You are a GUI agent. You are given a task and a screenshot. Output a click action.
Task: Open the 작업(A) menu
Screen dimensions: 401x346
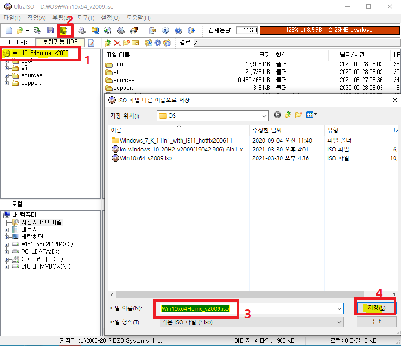(x=37, y=18)
